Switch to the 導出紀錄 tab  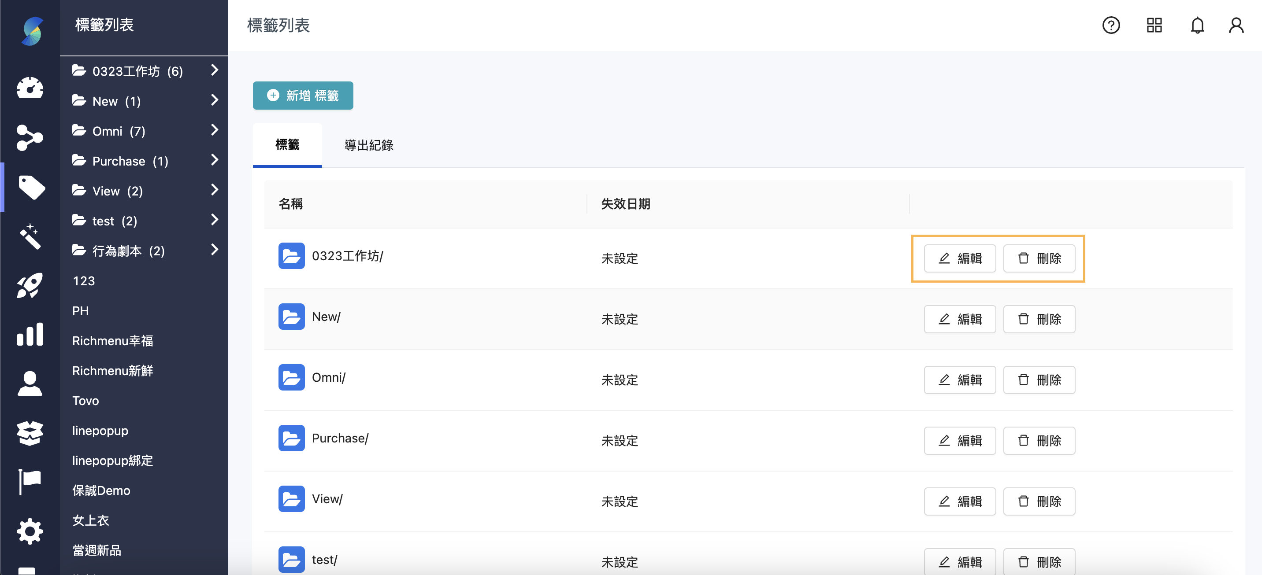point(369,145)
